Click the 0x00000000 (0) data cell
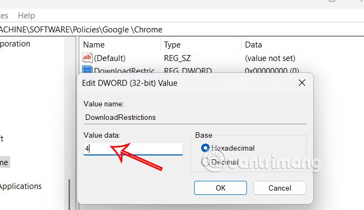This screenshot has height=210, width=364. pyautogui.click(x=272, y=70)
